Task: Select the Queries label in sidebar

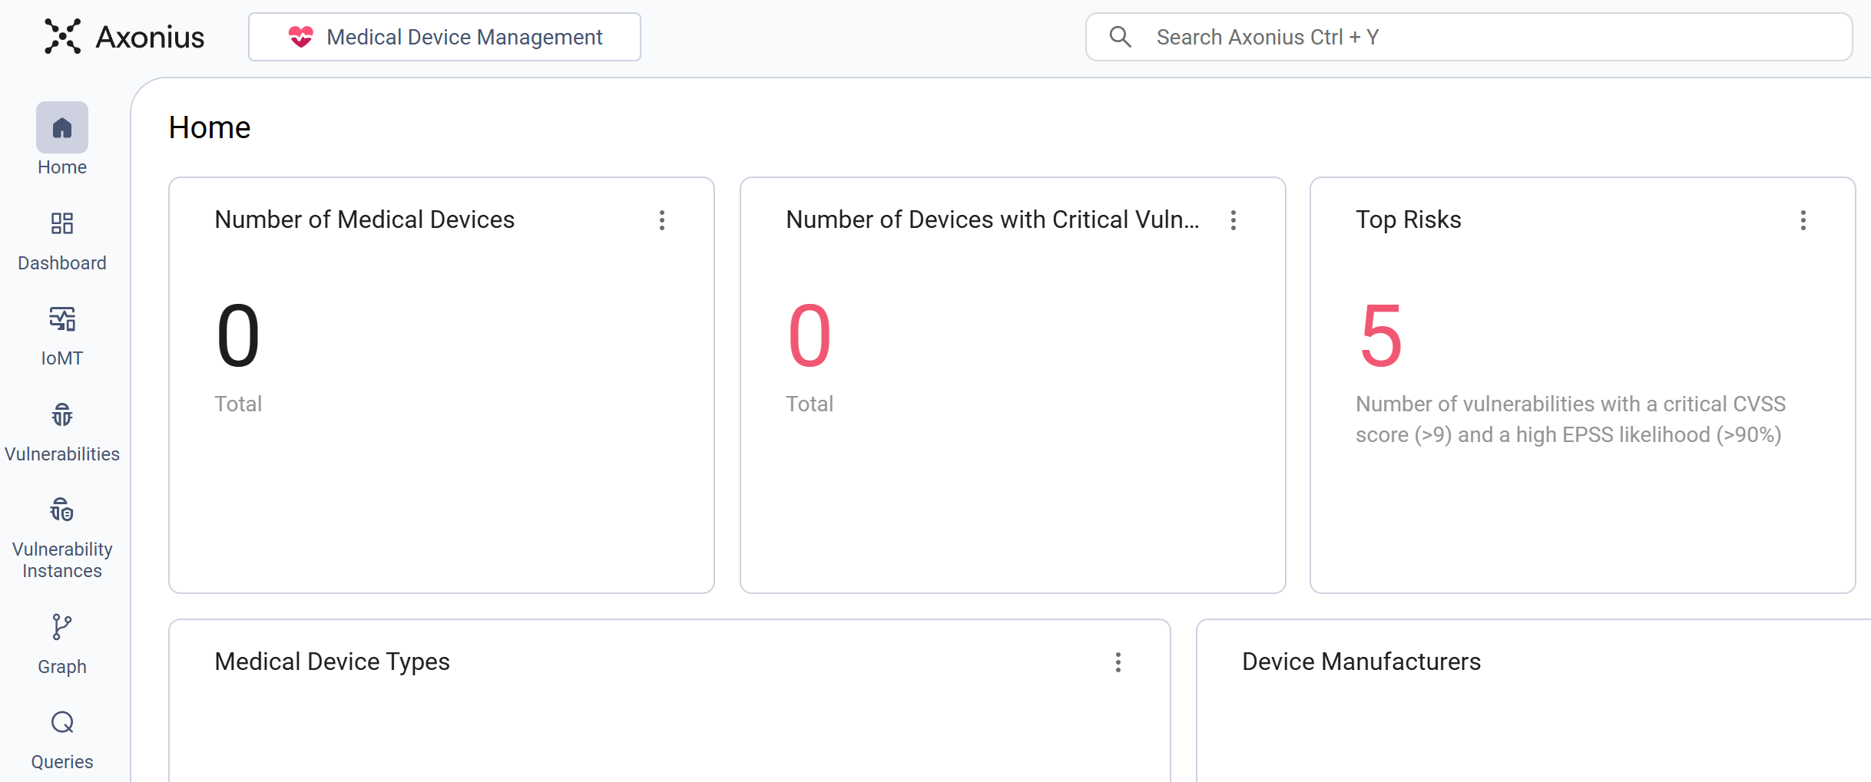Action: 62,762
